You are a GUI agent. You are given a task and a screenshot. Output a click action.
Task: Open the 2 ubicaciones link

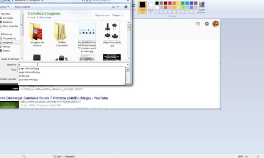click(44, 17)
